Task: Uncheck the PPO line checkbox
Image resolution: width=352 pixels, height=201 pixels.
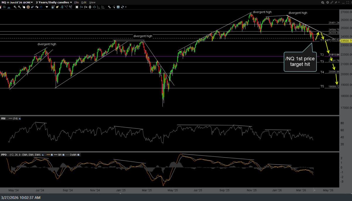Action: click(52, 155)
